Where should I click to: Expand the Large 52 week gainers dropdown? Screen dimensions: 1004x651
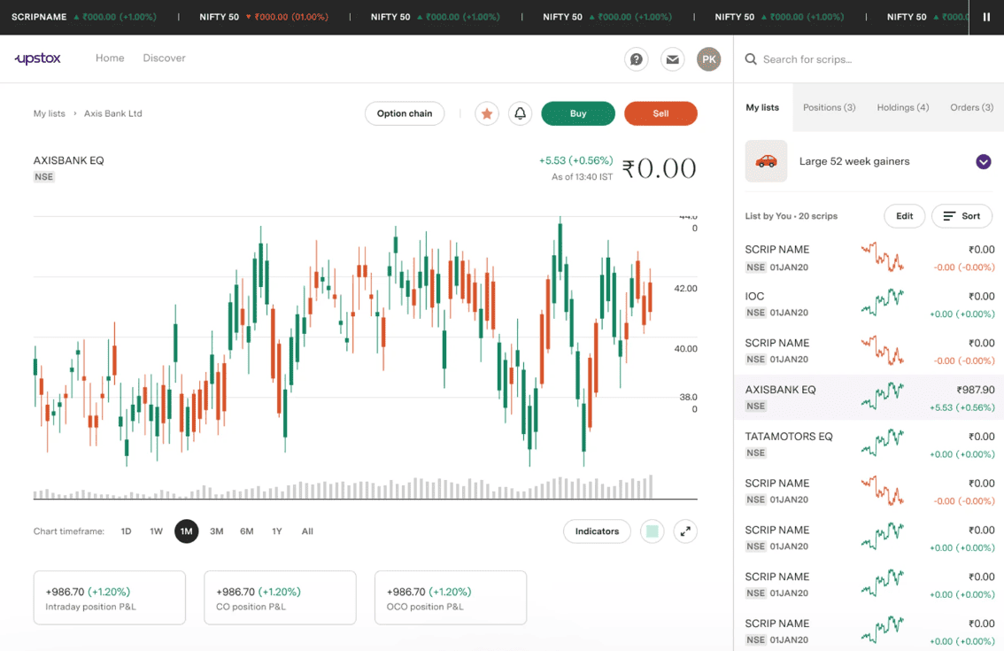point(983,161)
